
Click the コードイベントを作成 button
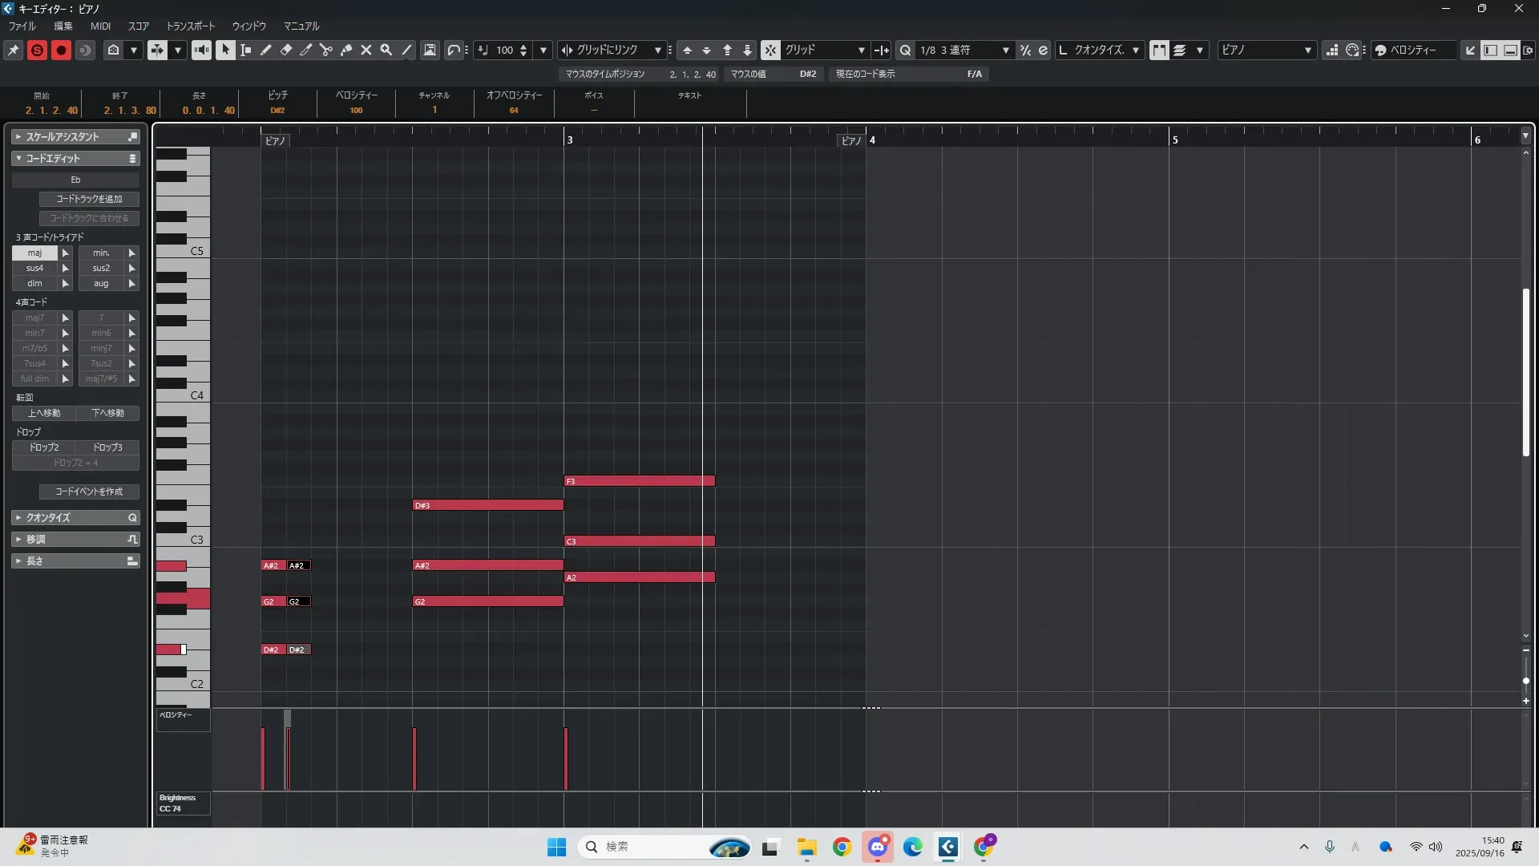[89, 492]
